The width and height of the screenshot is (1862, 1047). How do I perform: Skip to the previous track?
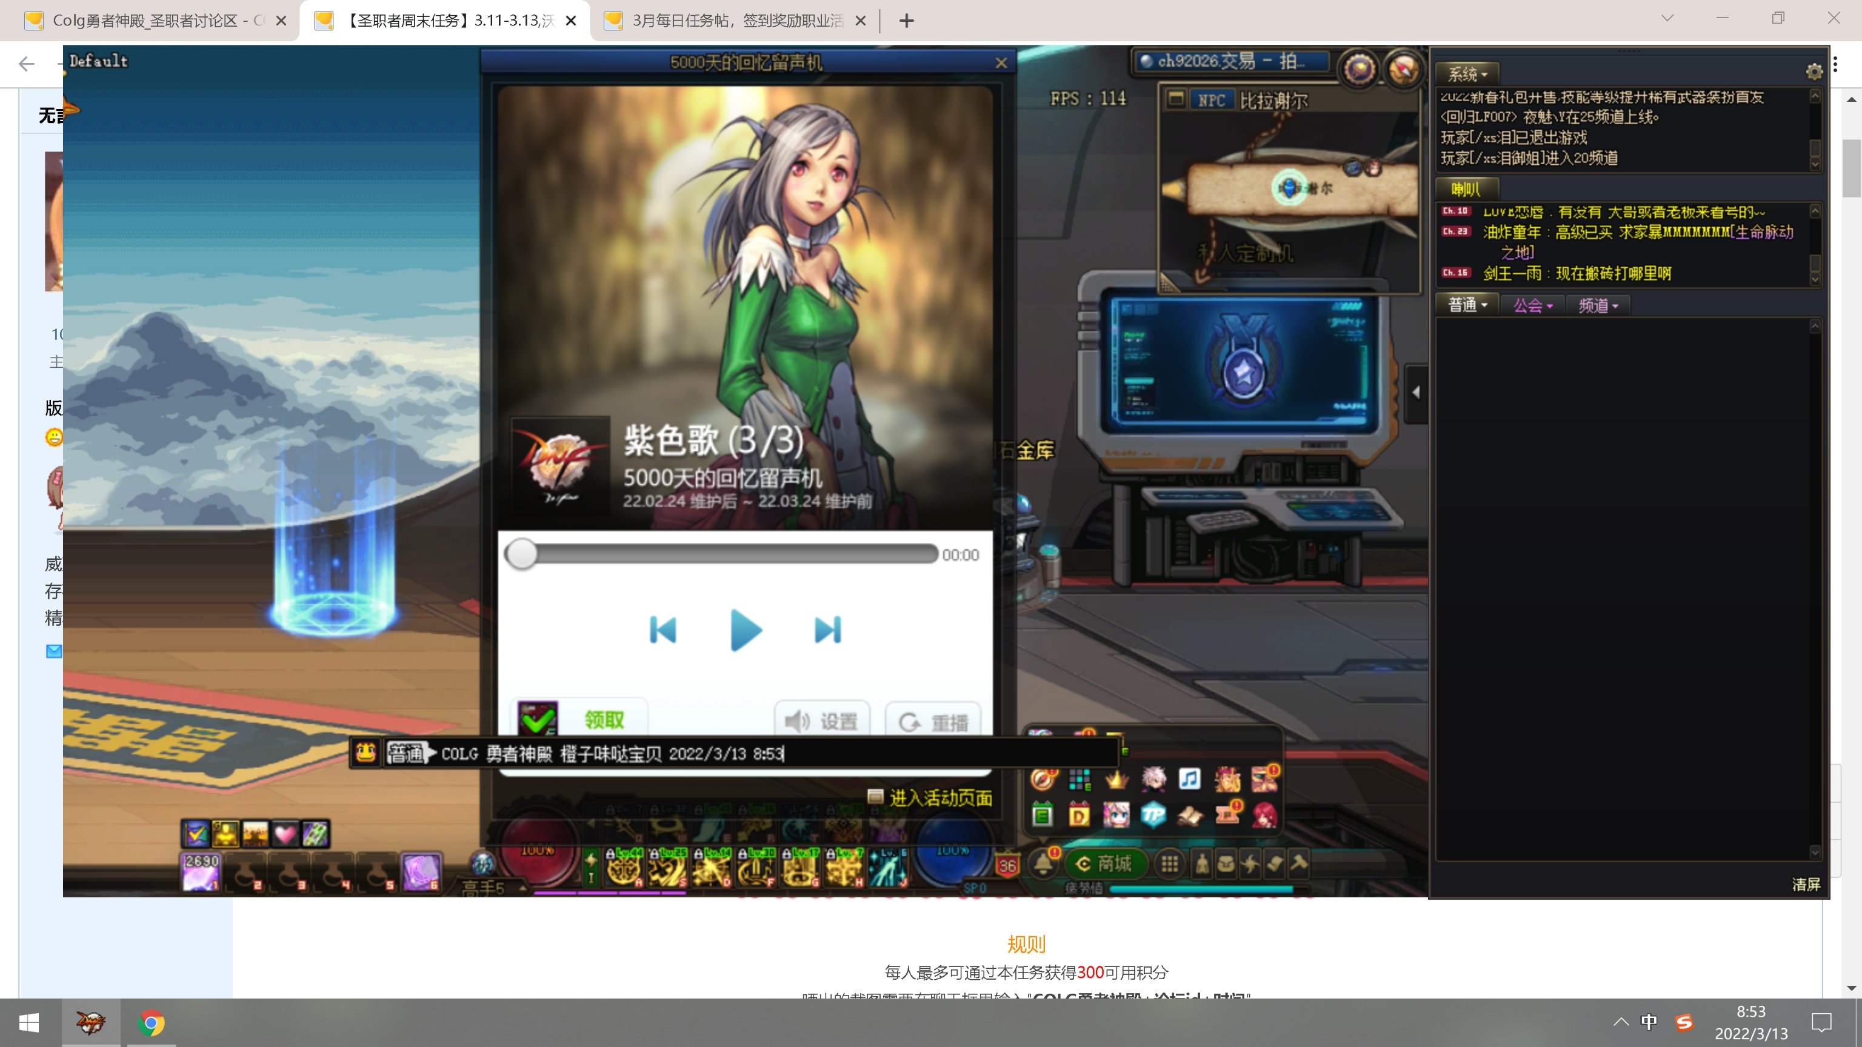point(663,630)
